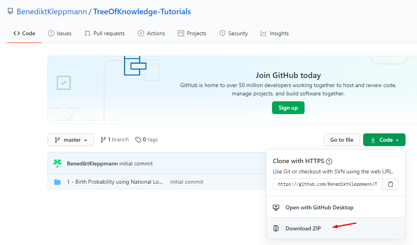
Task: Open the Issues tab
Action: point(60,34)
